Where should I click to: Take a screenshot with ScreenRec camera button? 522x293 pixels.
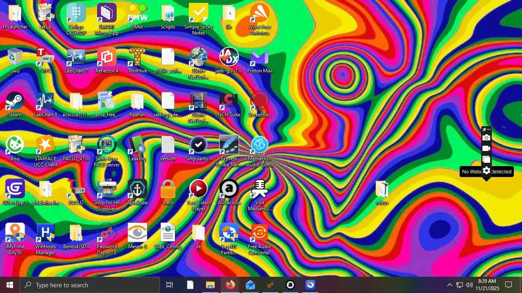click(486, 138)
